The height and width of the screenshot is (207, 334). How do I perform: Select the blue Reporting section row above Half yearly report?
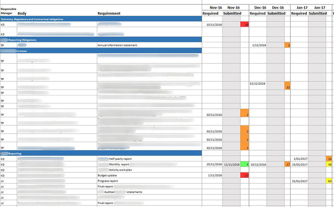click(101, 153)
